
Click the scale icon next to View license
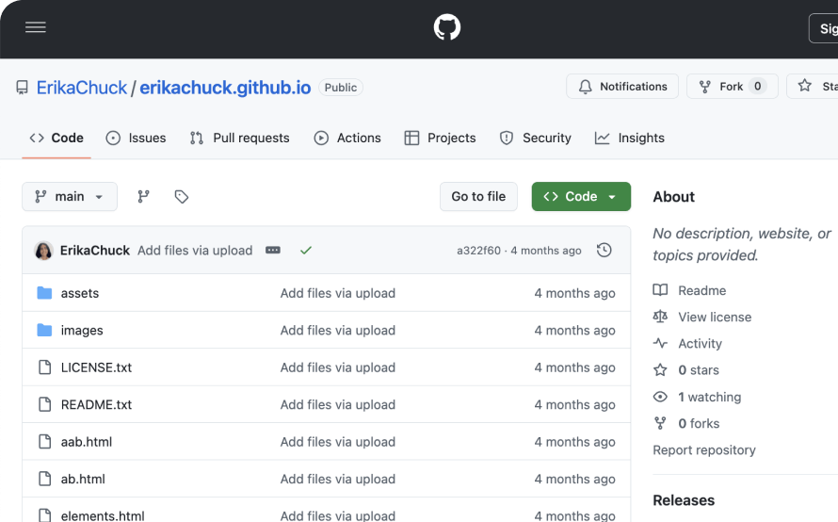click(x=660, y=317)
